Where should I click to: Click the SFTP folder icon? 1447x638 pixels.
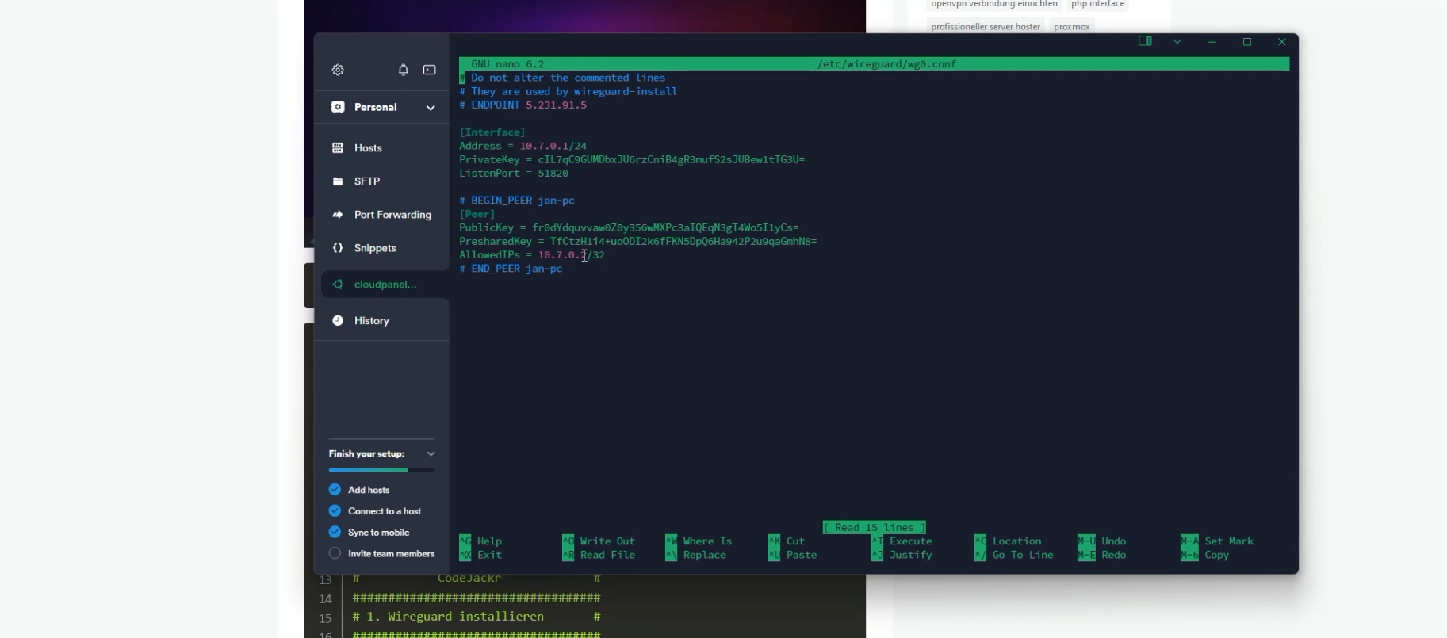338,181
